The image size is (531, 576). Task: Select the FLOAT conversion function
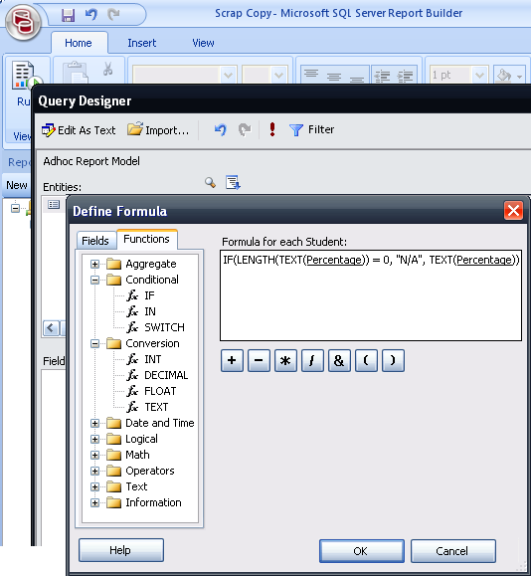point(151,391)
